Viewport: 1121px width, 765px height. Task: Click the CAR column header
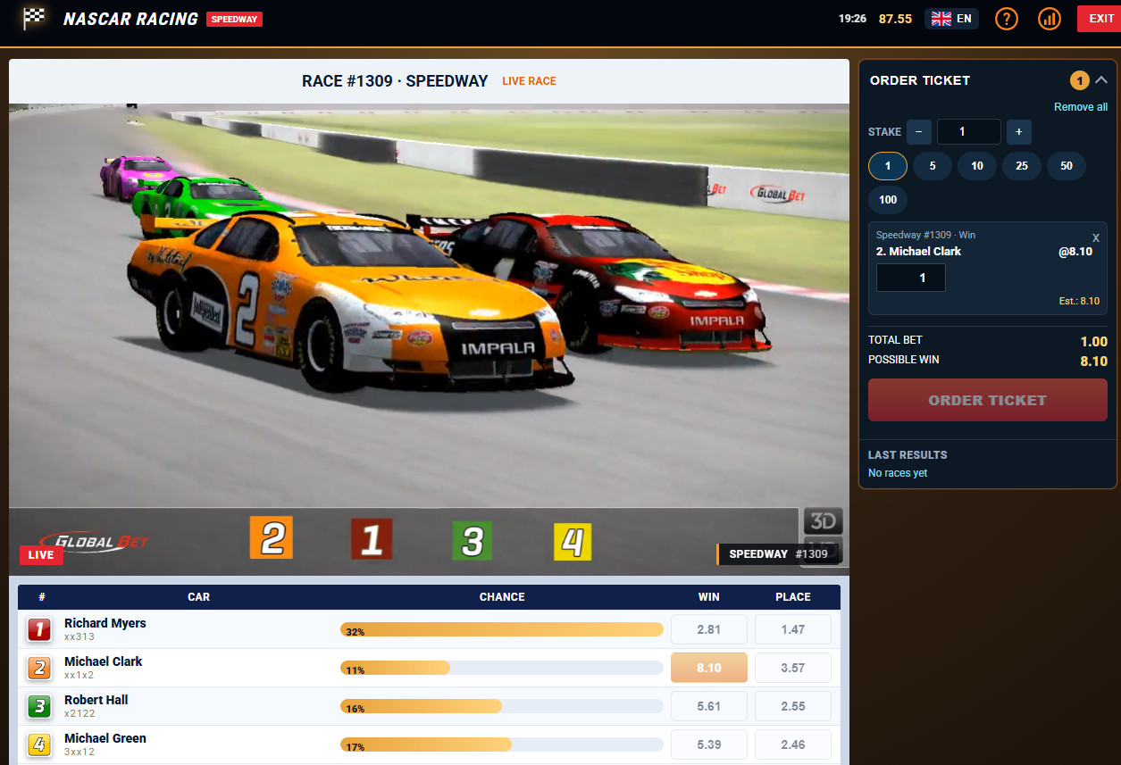click(x=199, y=597)
